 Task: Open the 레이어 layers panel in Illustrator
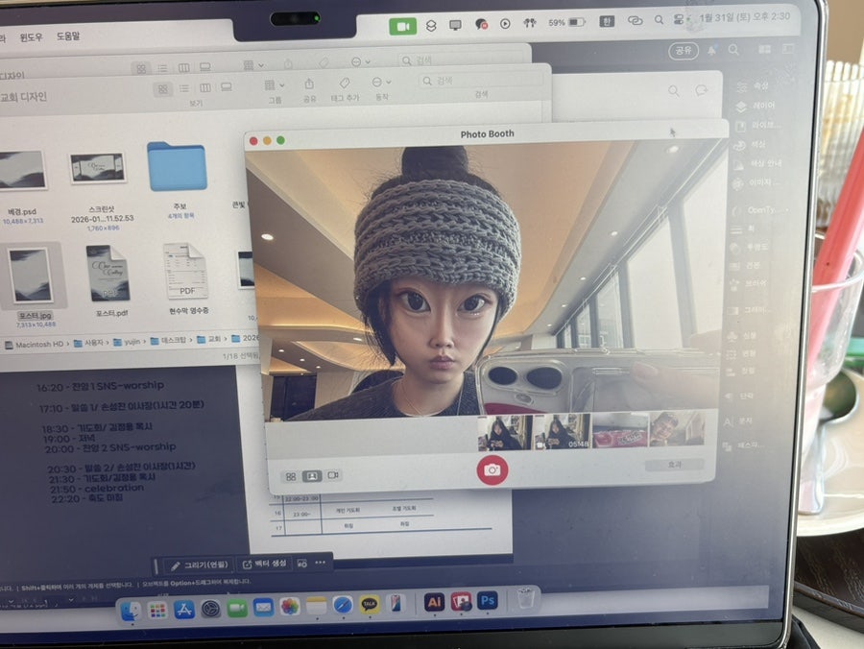coord(756,106)
